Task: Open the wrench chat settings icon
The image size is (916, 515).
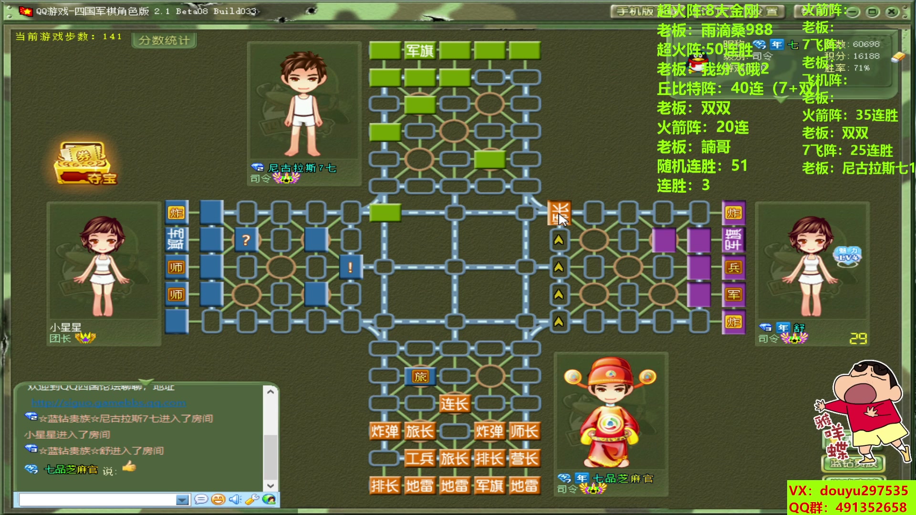Action: [251, 499]
